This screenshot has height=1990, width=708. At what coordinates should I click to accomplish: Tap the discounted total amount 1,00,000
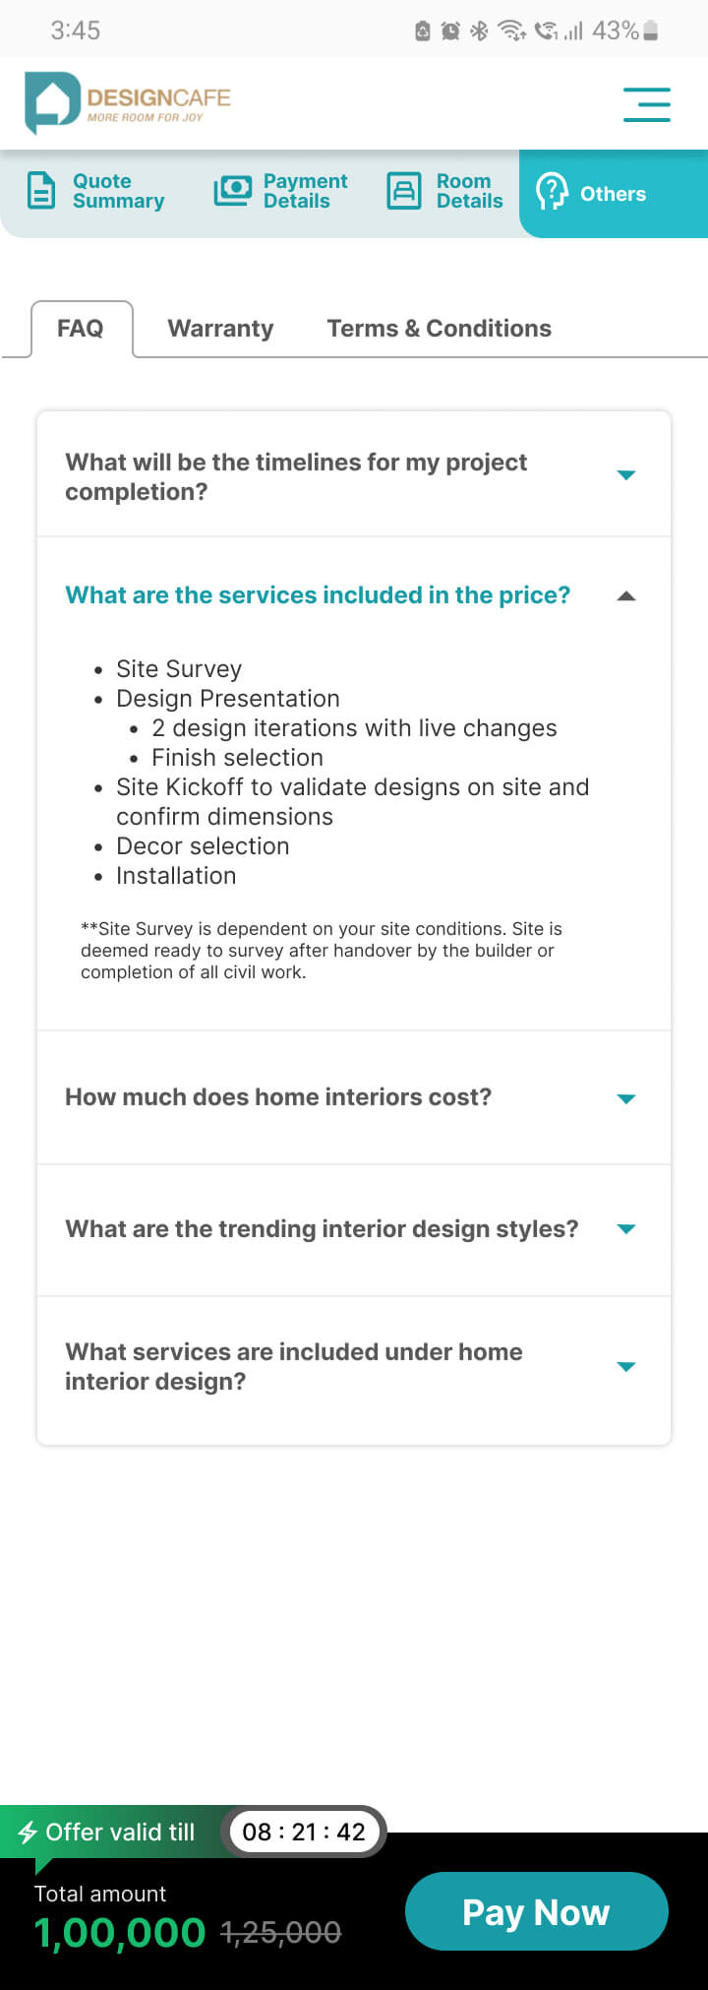120,1933
